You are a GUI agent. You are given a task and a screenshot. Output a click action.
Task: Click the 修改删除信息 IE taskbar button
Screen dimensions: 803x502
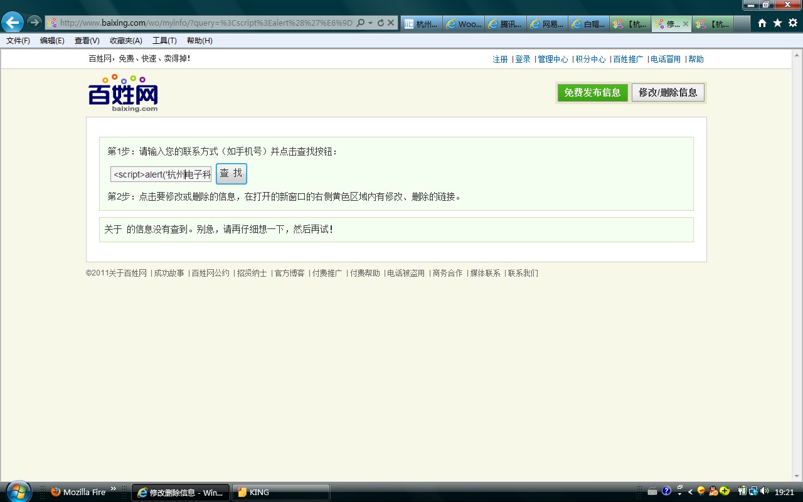click(x=181, y=492)
